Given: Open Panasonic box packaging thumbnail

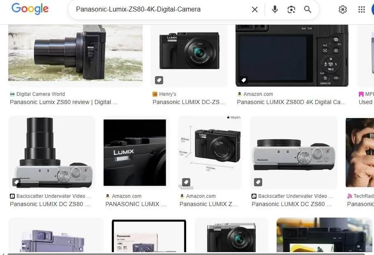Looking at the screenshot, I should (149, 236).
